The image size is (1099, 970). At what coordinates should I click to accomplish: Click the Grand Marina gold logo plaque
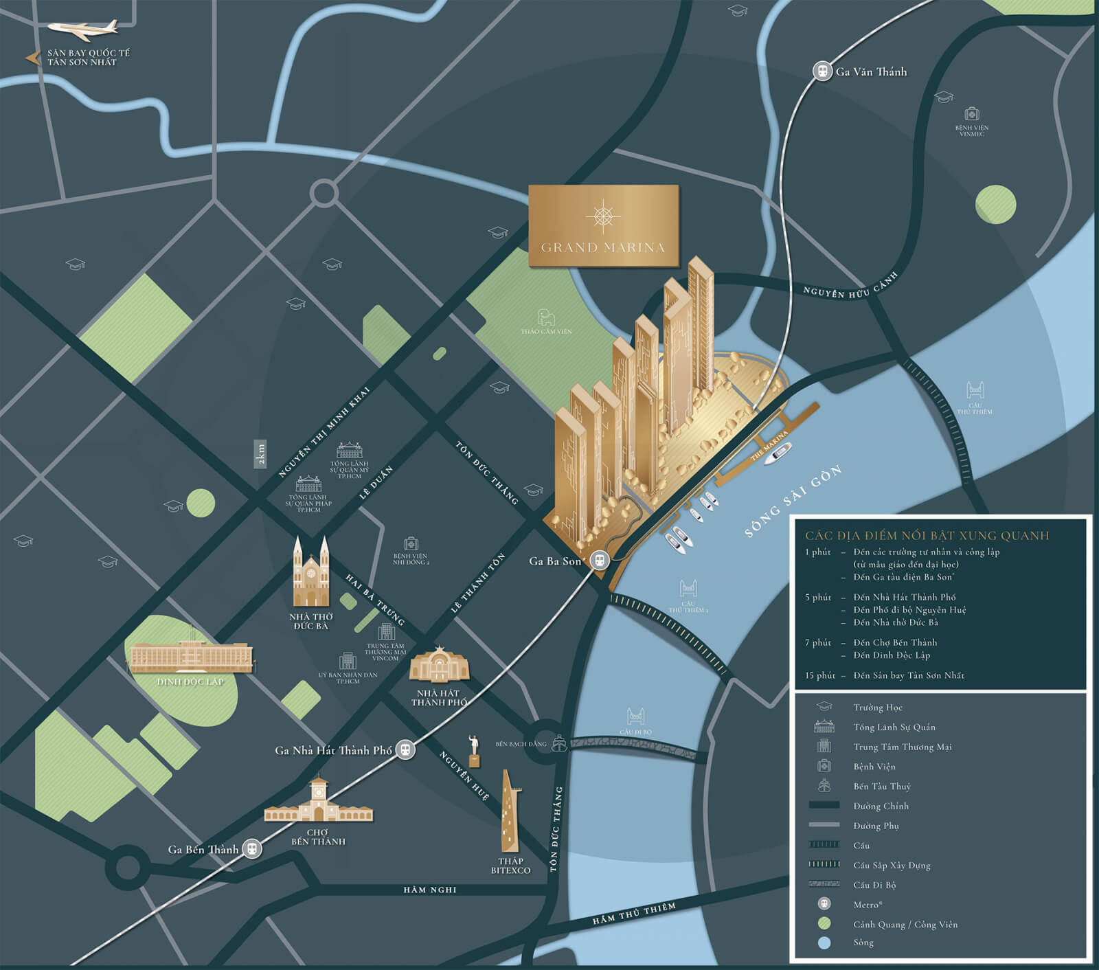(603, 225)
